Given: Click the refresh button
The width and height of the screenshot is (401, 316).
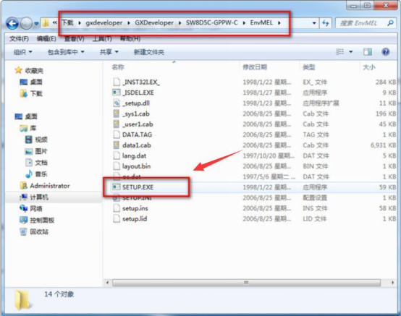Looking at the screenshot, I should (325, 23).
